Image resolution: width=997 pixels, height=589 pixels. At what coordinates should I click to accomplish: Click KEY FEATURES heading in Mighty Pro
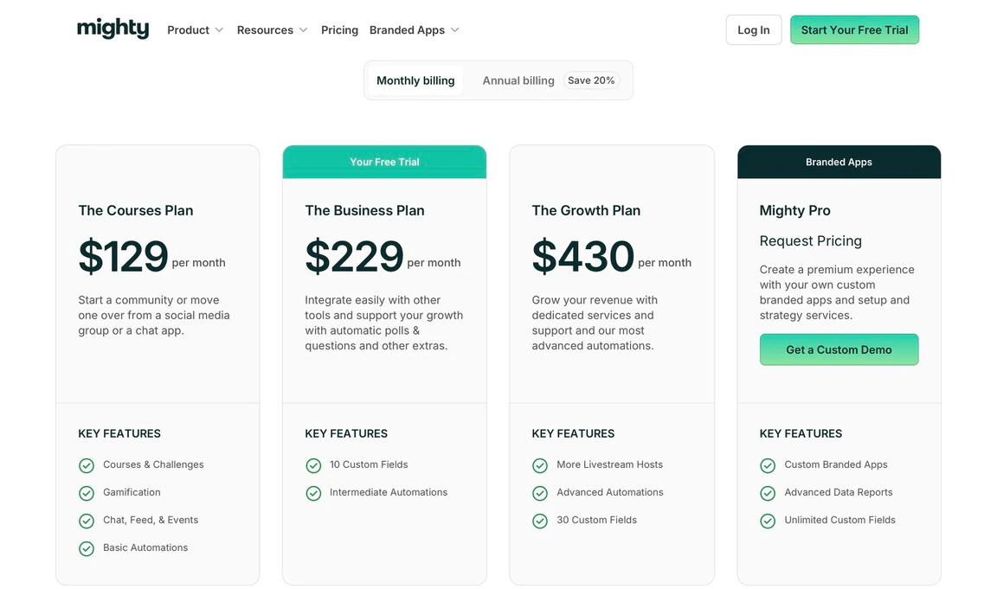click(801, 433)
